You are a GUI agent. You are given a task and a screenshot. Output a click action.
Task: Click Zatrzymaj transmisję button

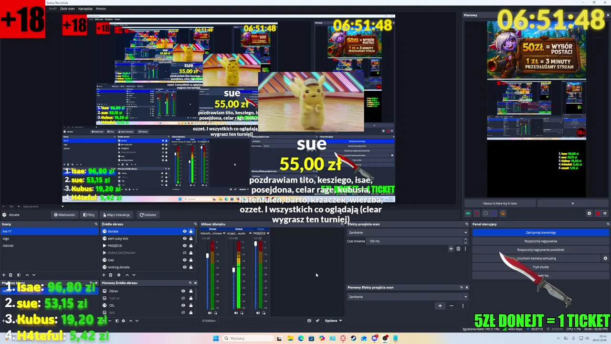[x=540, y=233]
